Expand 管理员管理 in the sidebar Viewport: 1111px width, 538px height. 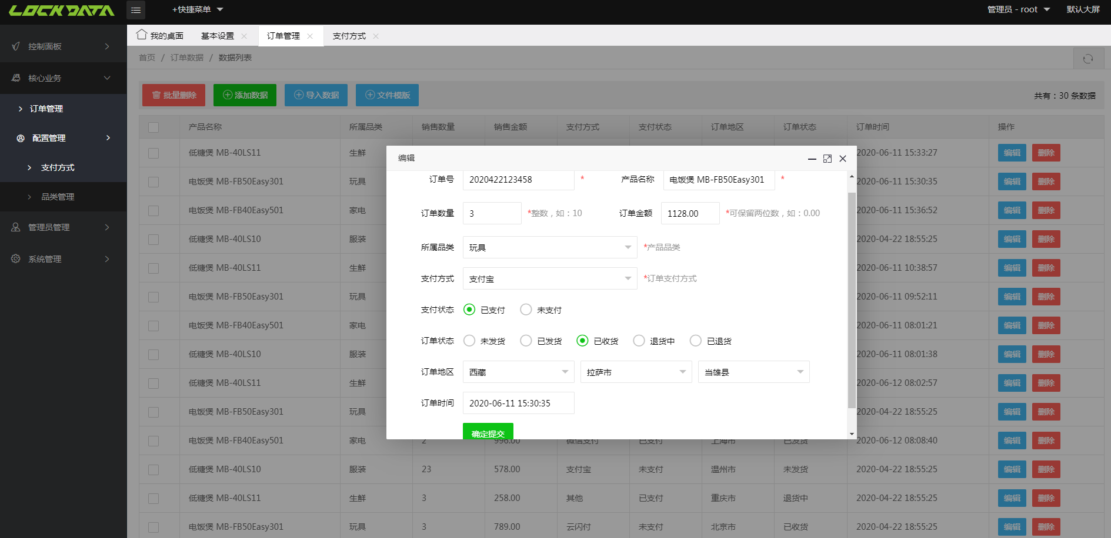pos(63,227)
